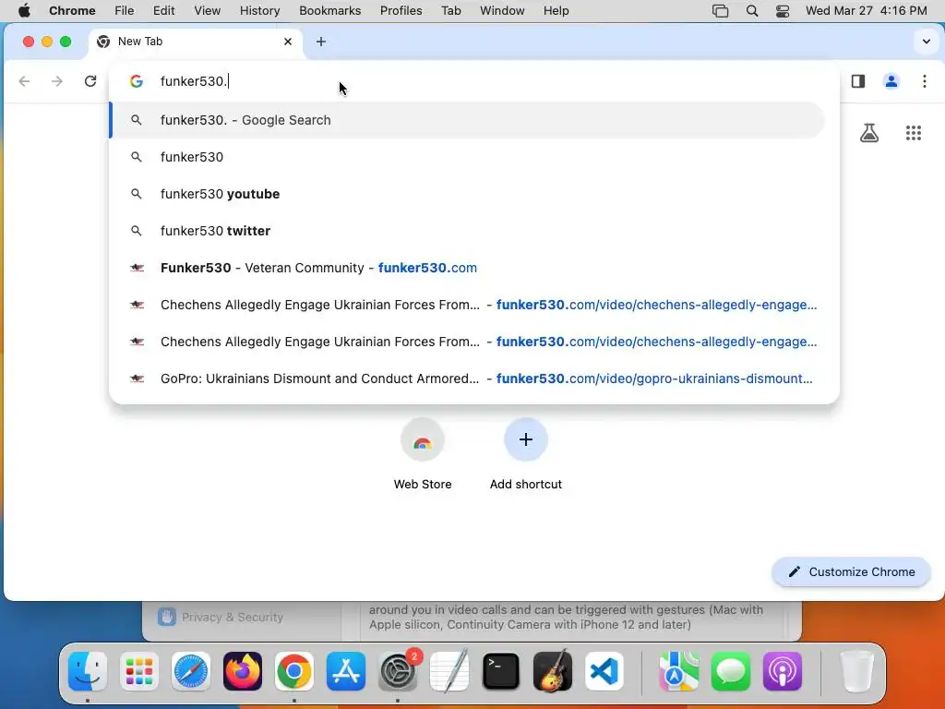Open the Tab menu

point(450,10)
